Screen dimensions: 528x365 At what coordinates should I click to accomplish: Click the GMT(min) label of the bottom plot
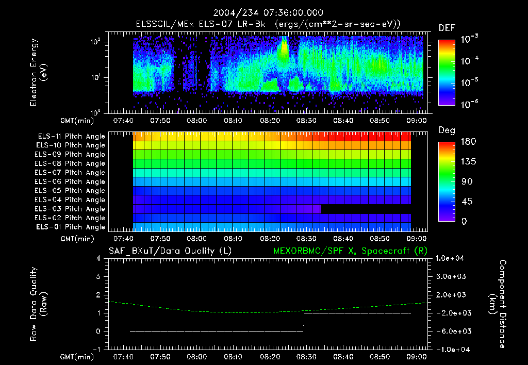point(77,357)
